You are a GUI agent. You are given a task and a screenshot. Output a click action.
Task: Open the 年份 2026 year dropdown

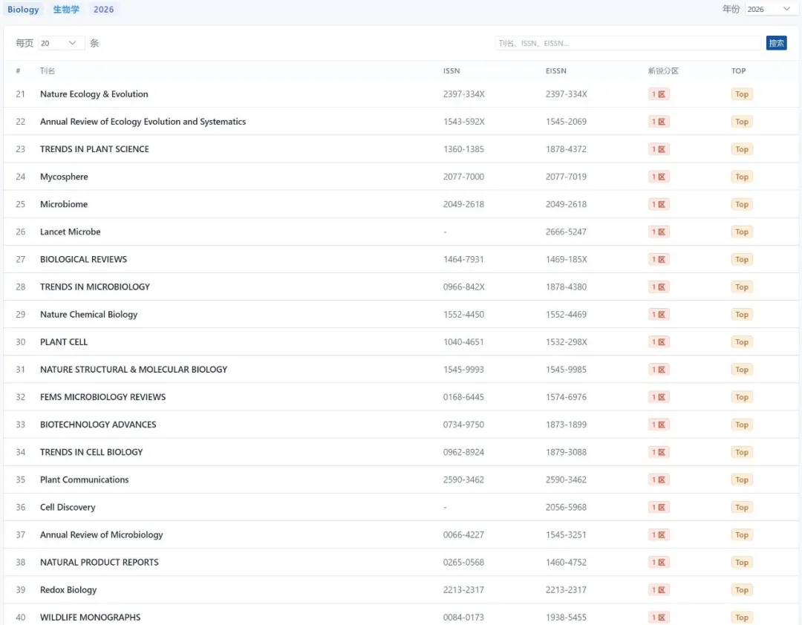point(769,9)
